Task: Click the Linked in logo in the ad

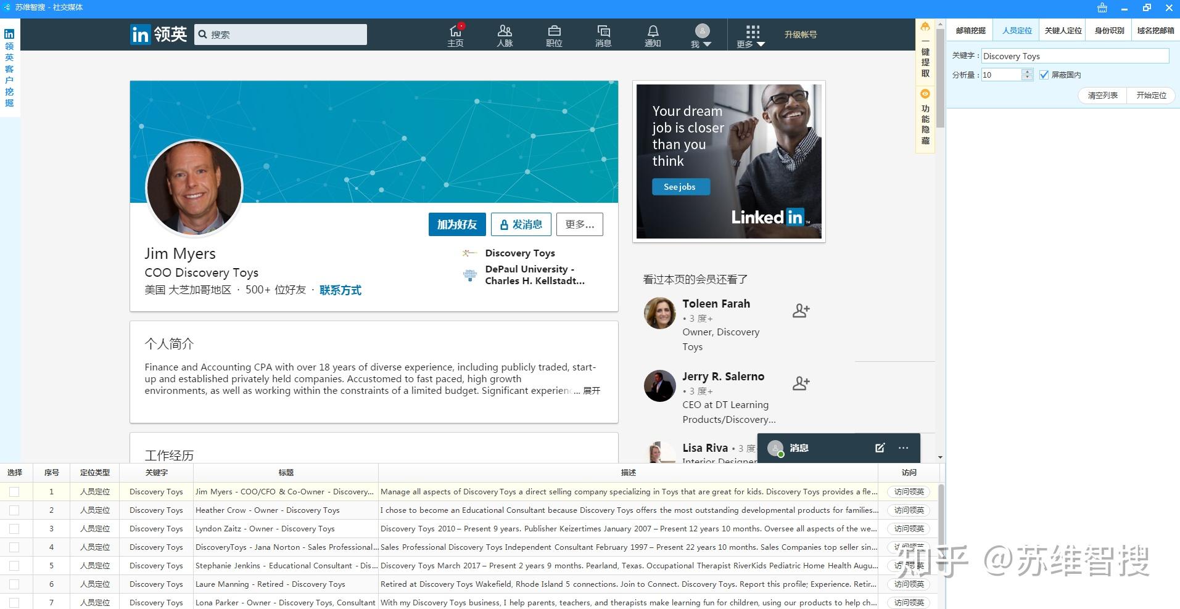Action: [770, 217]
